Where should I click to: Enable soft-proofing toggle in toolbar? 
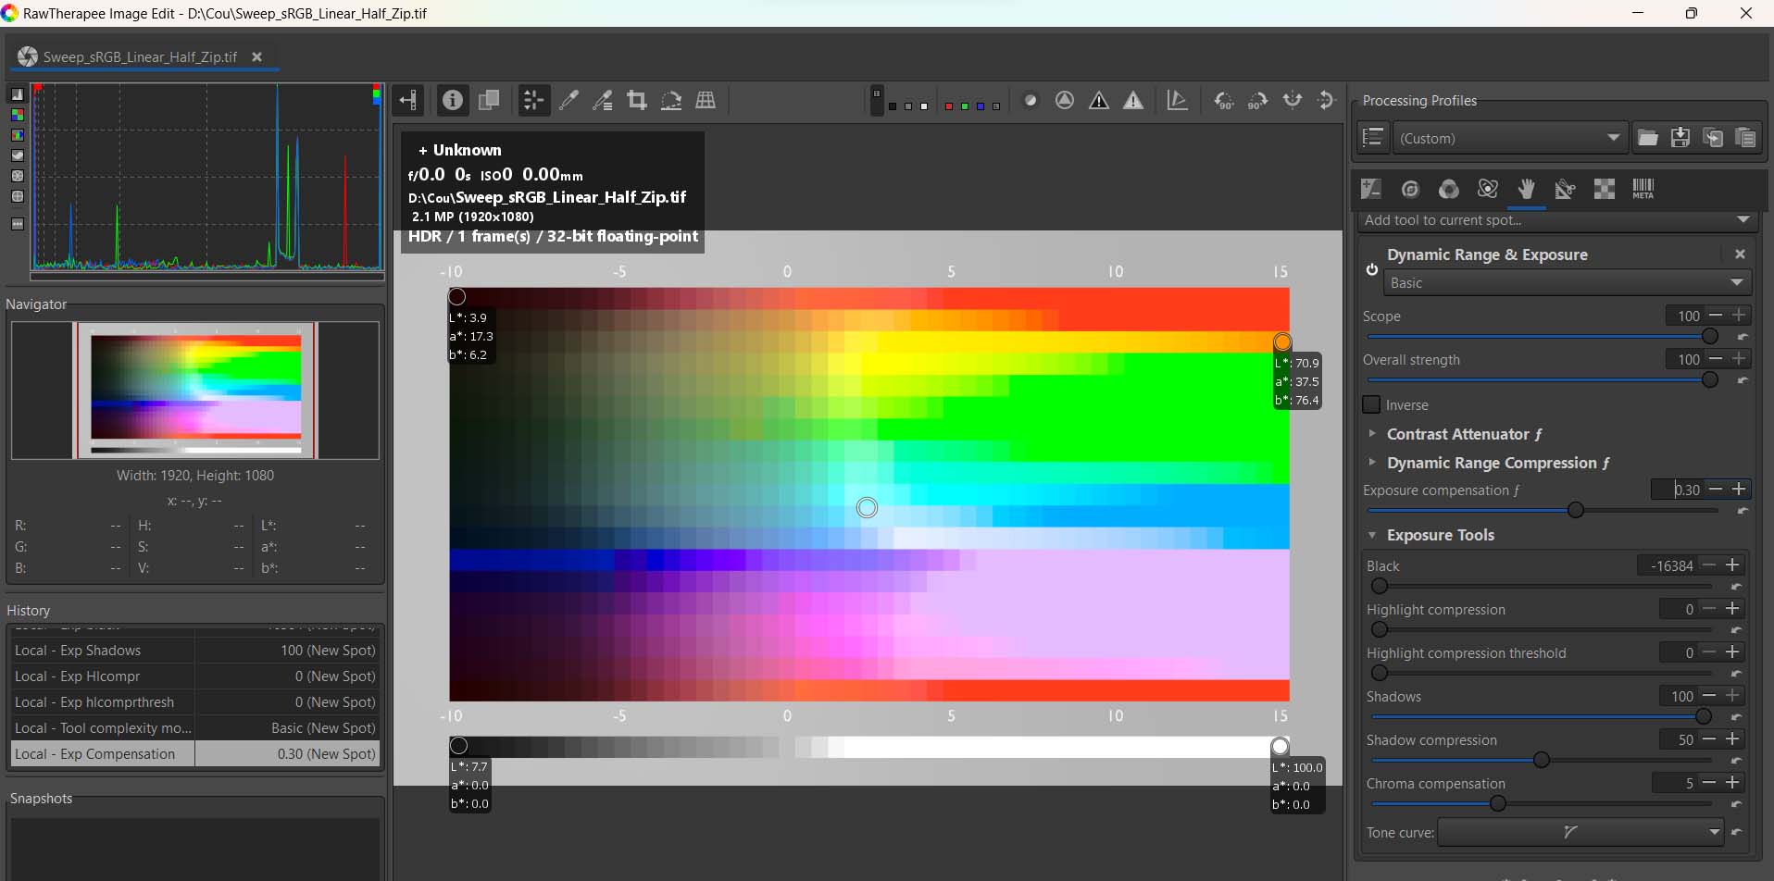[1031, 100]
